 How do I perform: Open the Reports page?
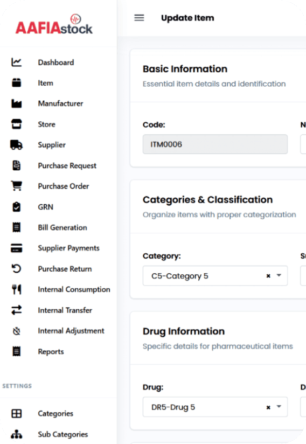point(51,352)
